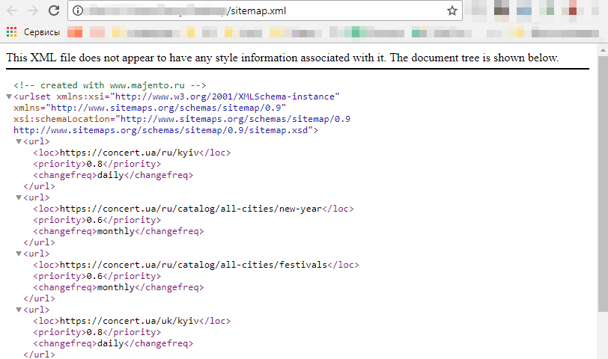Image resolution: width=608 pixels, height=359 pixels.
Task: Click the browser back arrow
Action: click(x=12, y=11)
